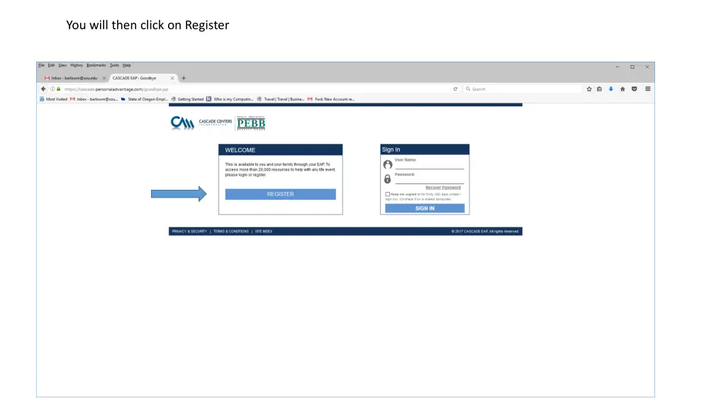Open Getting Started bookmark

point(187,99)
